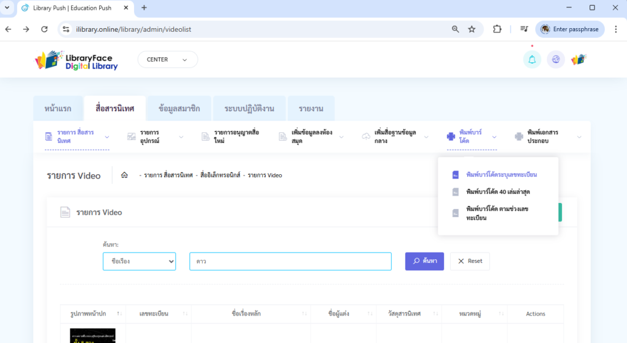
Task: Click the ค้นหา search button
Action: [x=424, y=261]
